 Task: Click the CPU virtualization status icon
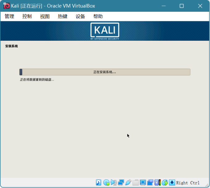click(158, 183)
